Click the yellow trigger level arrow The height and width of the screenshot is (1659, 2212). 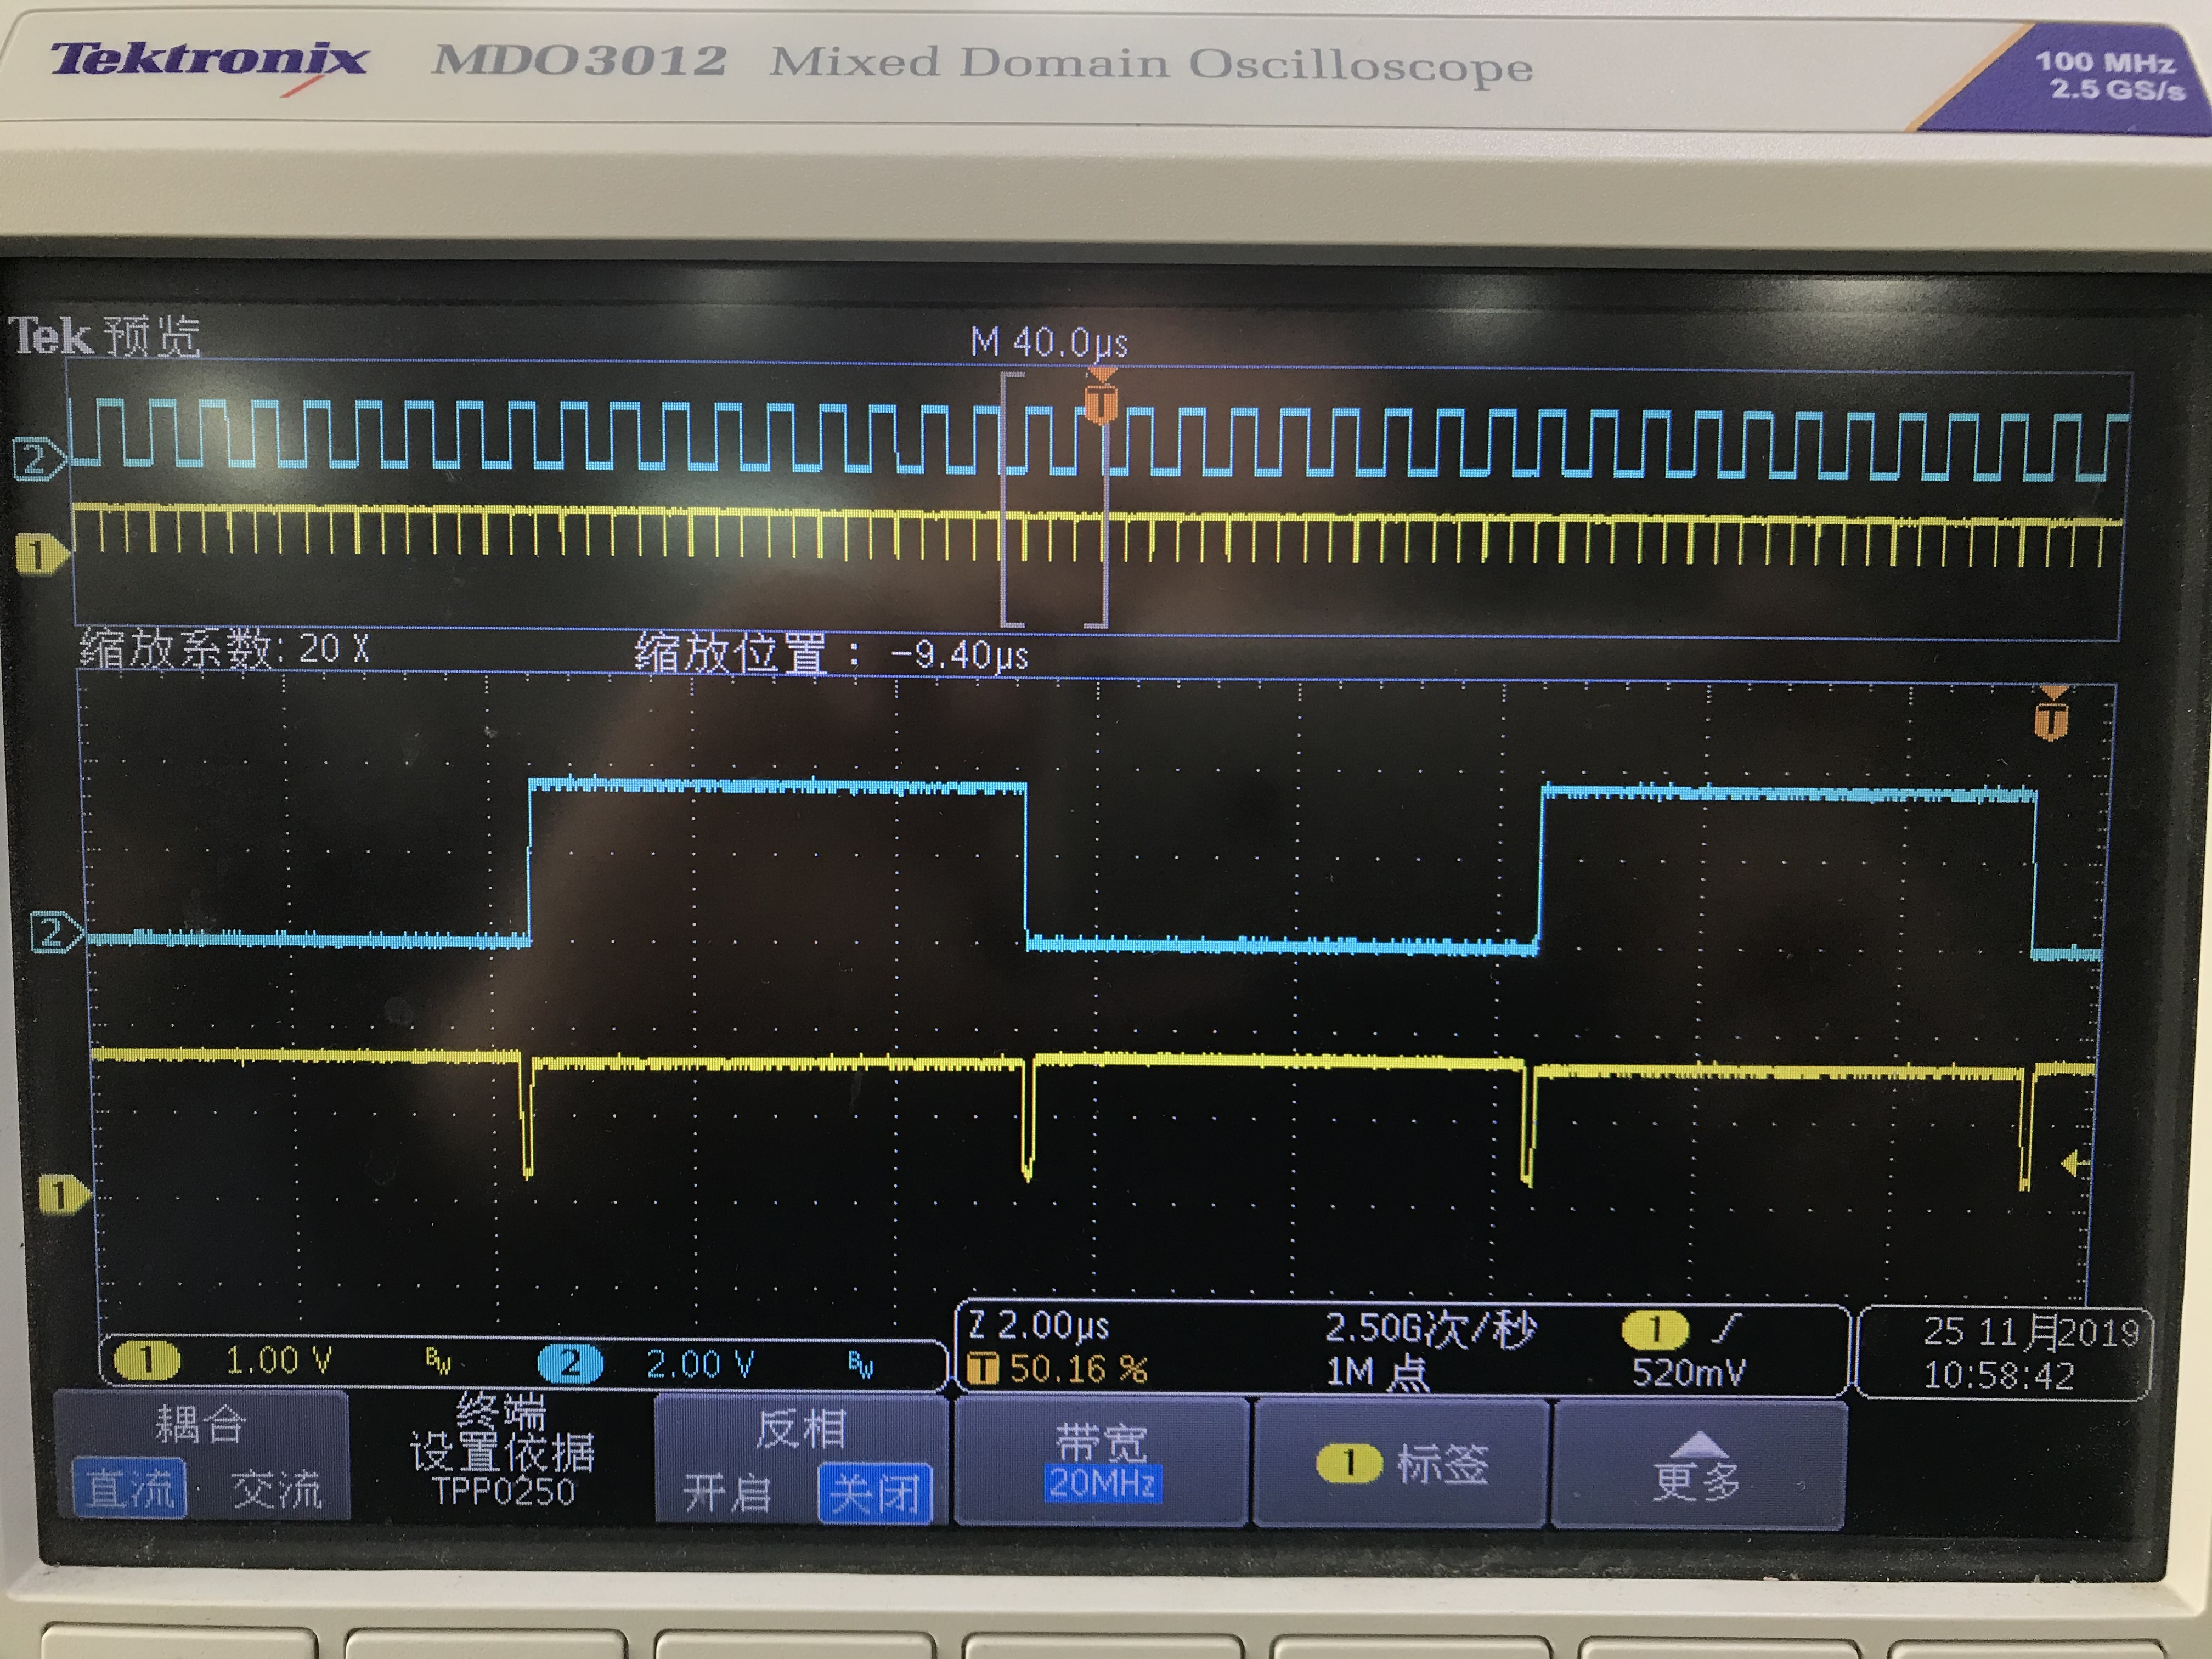click(2075, 1163)
